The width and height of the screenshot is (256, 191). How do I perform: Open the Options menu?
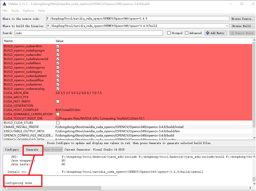point(28,10)
